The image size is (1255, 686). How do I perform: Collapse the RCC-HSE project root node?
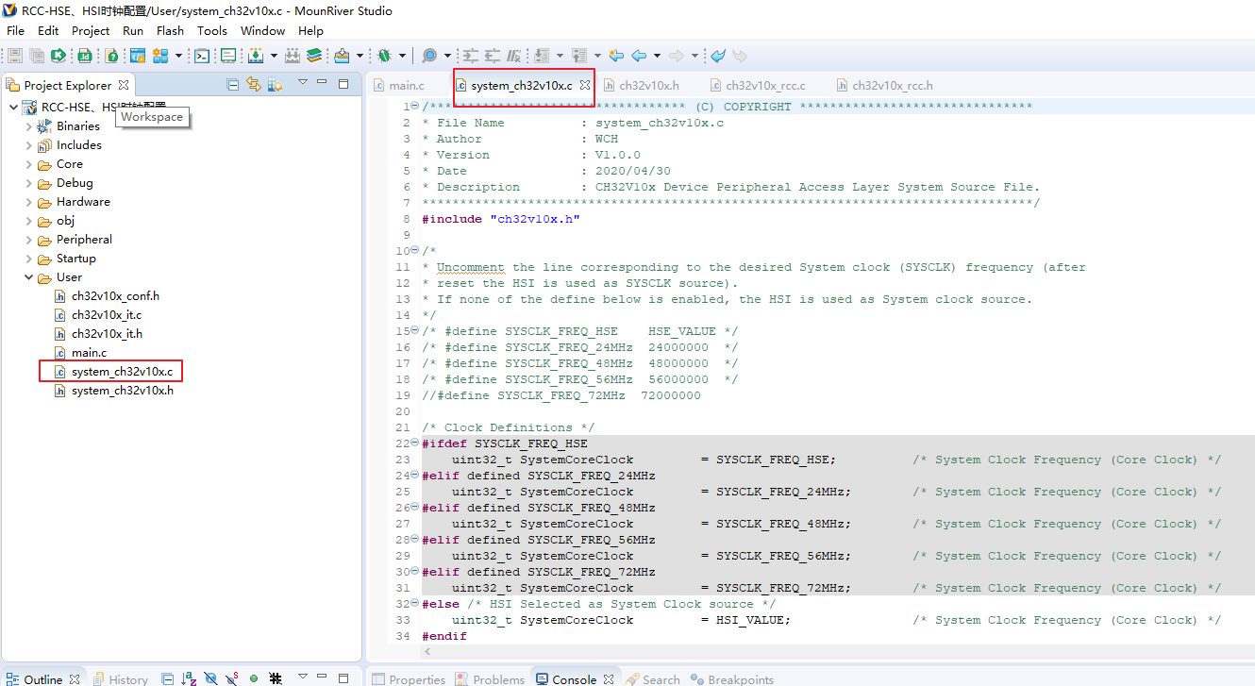tap(12, 107)
